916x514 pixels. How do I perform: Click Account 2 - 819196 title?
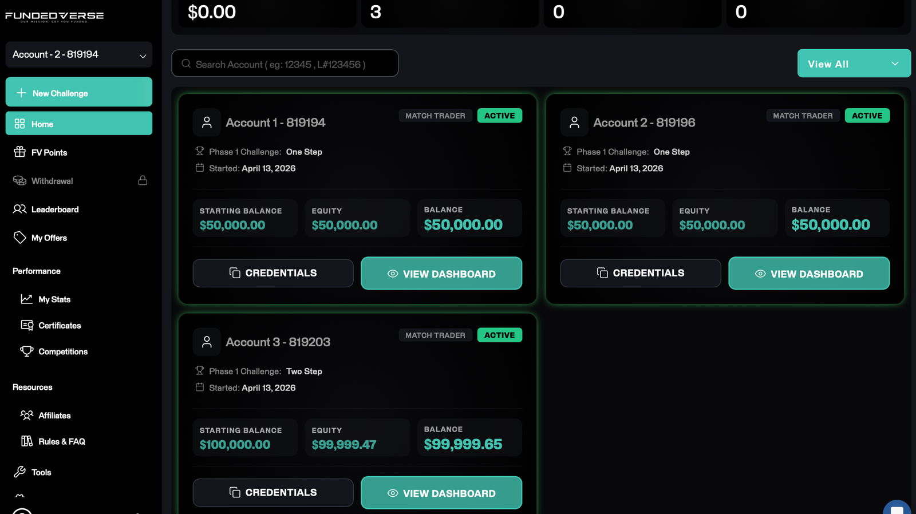point(644,122)
